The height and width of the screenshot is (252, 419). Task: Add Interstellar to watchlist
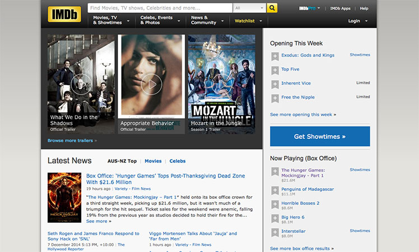click(x=274, y=232)
